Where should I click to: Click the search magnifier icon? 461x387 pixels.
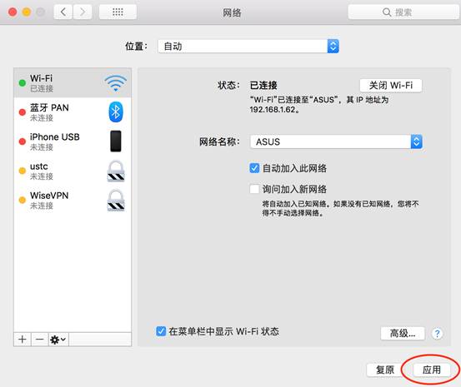387,12
